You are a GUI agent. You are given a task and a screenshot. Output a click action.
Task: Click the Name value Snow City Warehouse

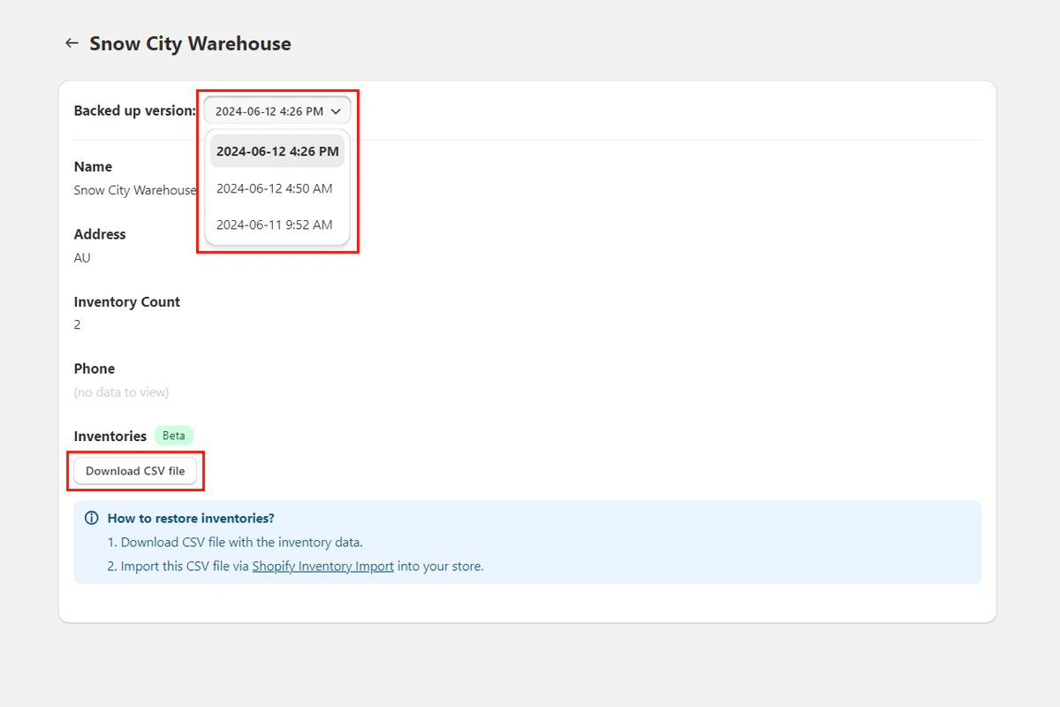coord(134,190)
